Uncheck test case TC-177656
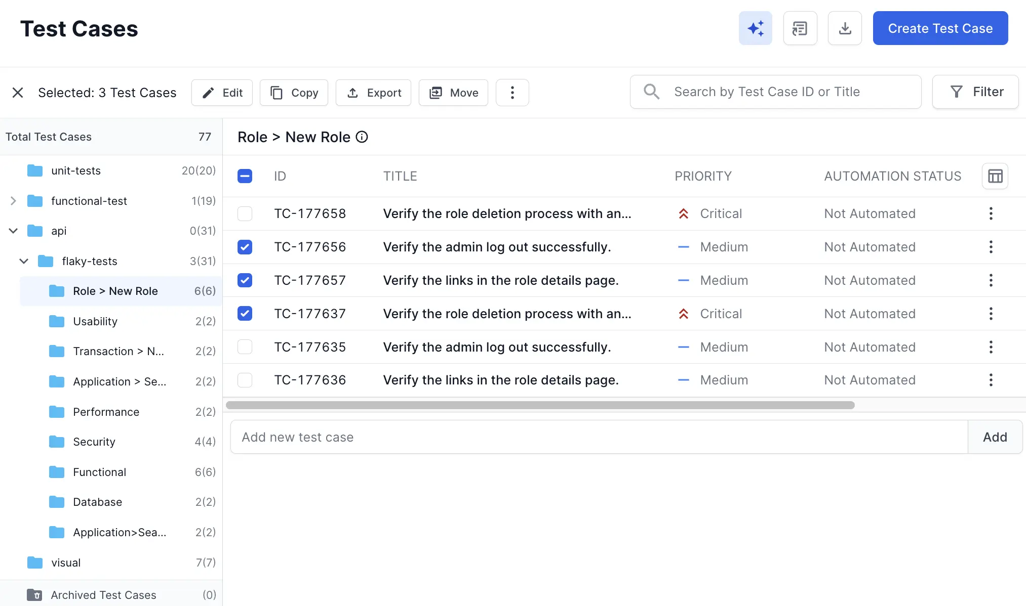 pos(245,247)
